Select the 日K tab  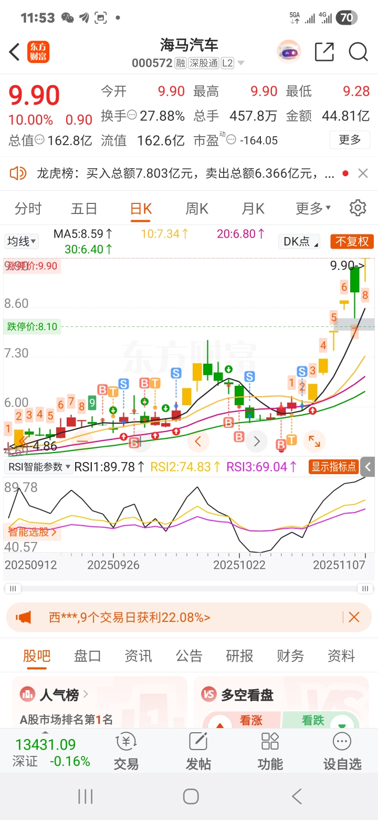click(x=141, y=209)
